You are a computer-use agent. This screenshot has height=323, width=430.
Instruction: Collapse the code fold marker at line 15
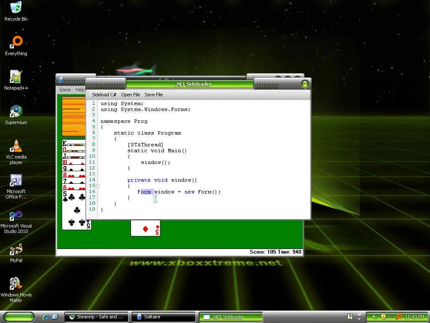click(97, 186)
